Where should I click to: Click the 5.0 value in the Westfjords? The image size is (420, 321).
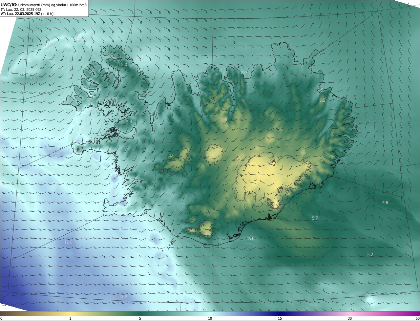[x=124, y=65]
